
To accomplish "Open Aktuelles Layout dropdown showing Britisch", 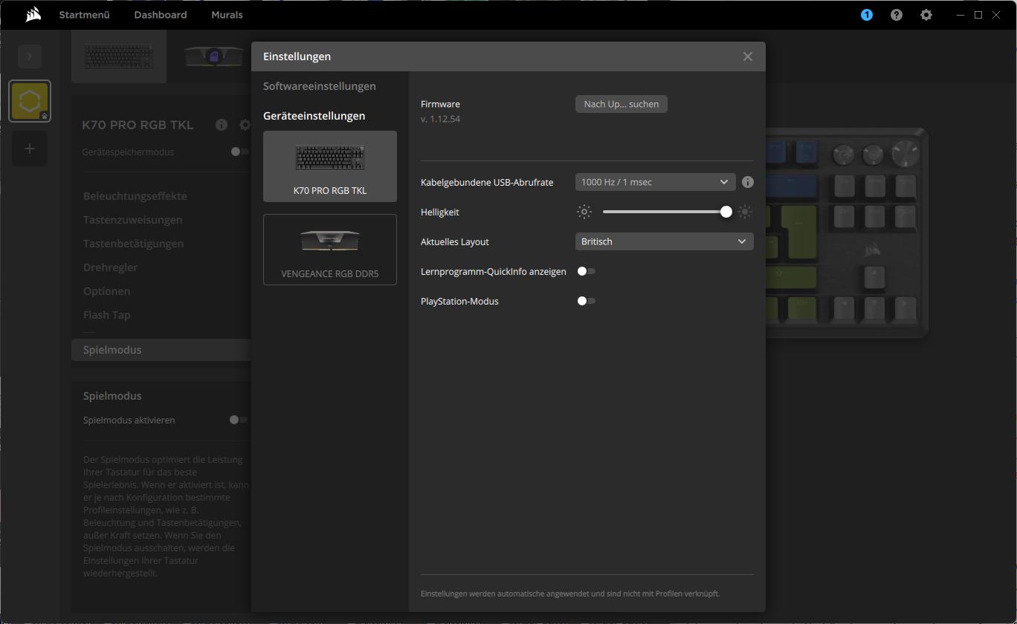I will [664, 241].
